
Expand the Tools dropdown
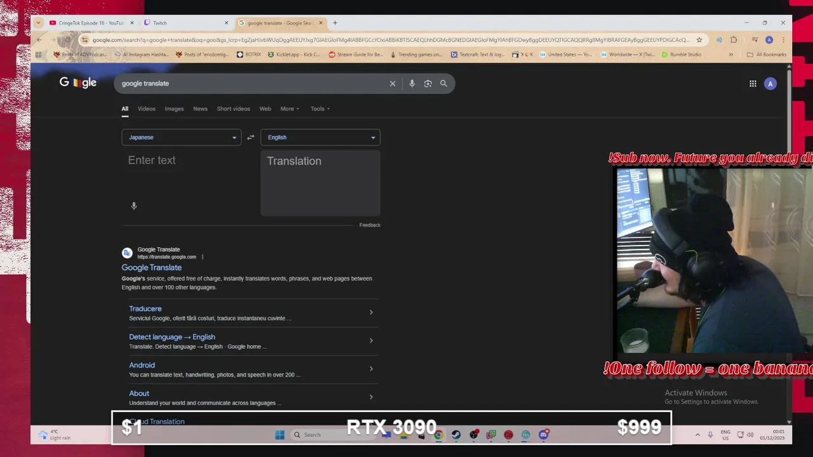[x=320, y=109]
